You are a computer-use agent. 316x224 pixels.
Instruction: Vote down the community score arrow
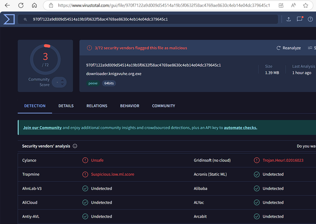62,84
